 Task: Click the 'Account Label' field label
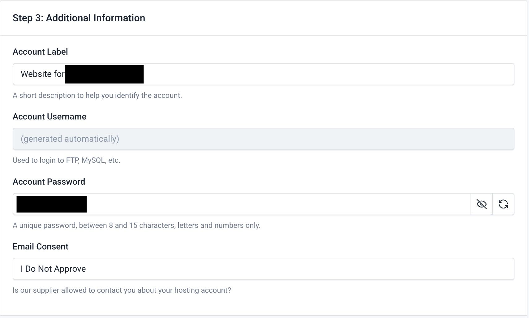[40, 52]
